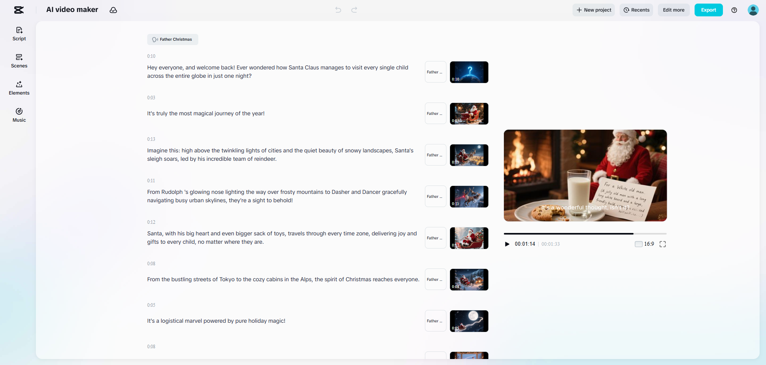Image resolution: width=766 pixels, height=365 pixels.
Task: Open the Script panel
Action: [x=19, y=34]
